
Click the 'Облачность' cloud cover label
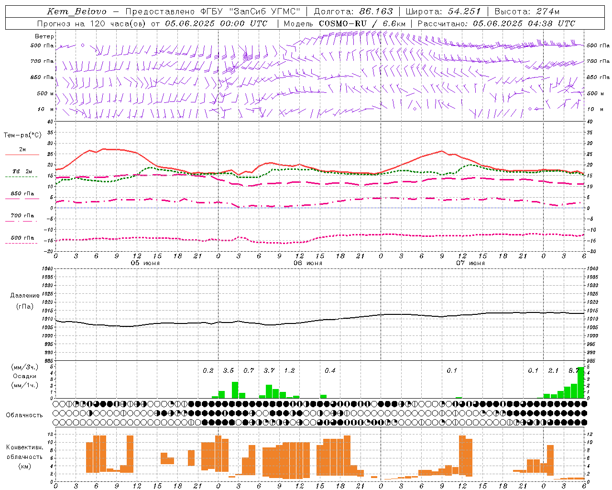tap(24, 415)
